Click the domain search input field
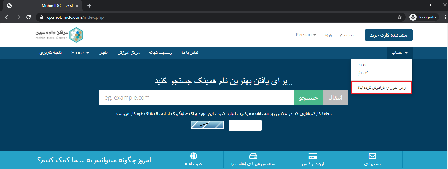This screenshot has width=448, height=169. (196, 98)
